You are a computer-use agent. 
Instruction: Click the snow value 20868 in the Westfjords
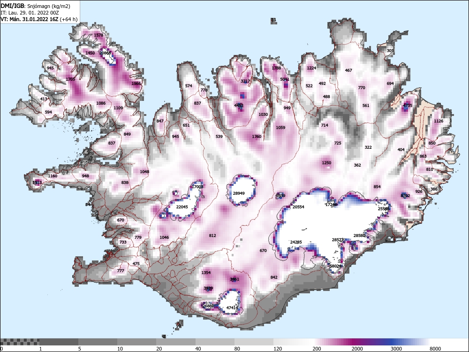point(105,53)
